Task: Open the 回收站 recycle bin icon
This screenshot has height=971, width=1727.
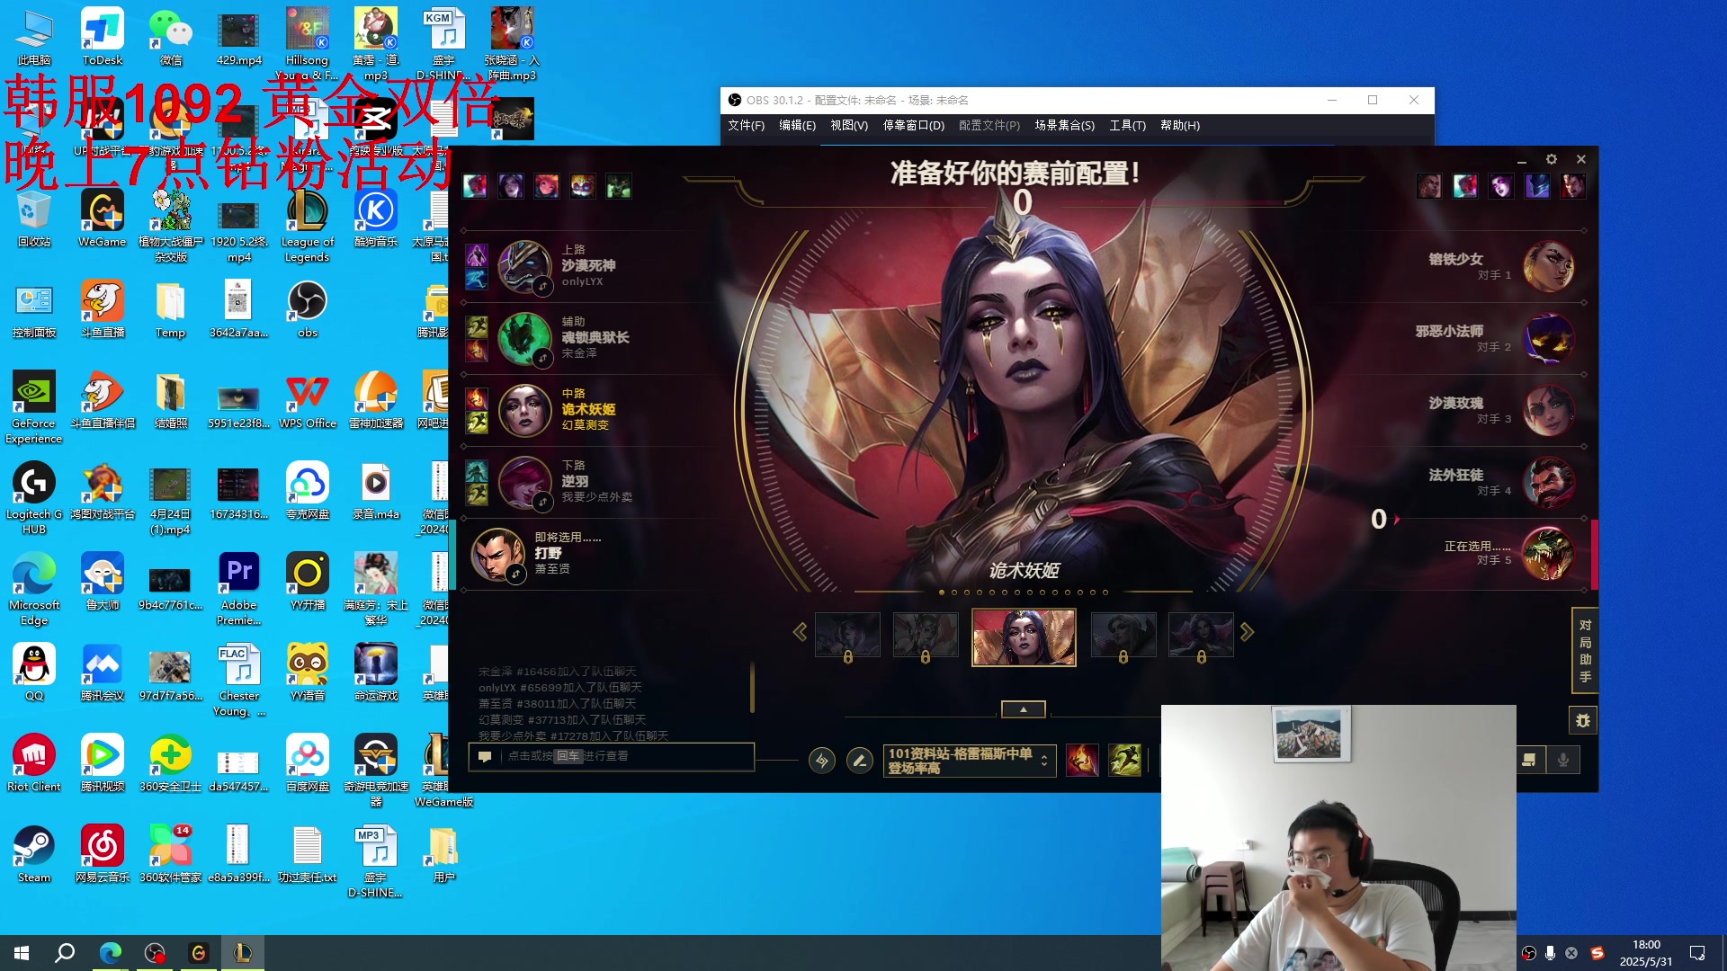Action: [x=34, y=218]
